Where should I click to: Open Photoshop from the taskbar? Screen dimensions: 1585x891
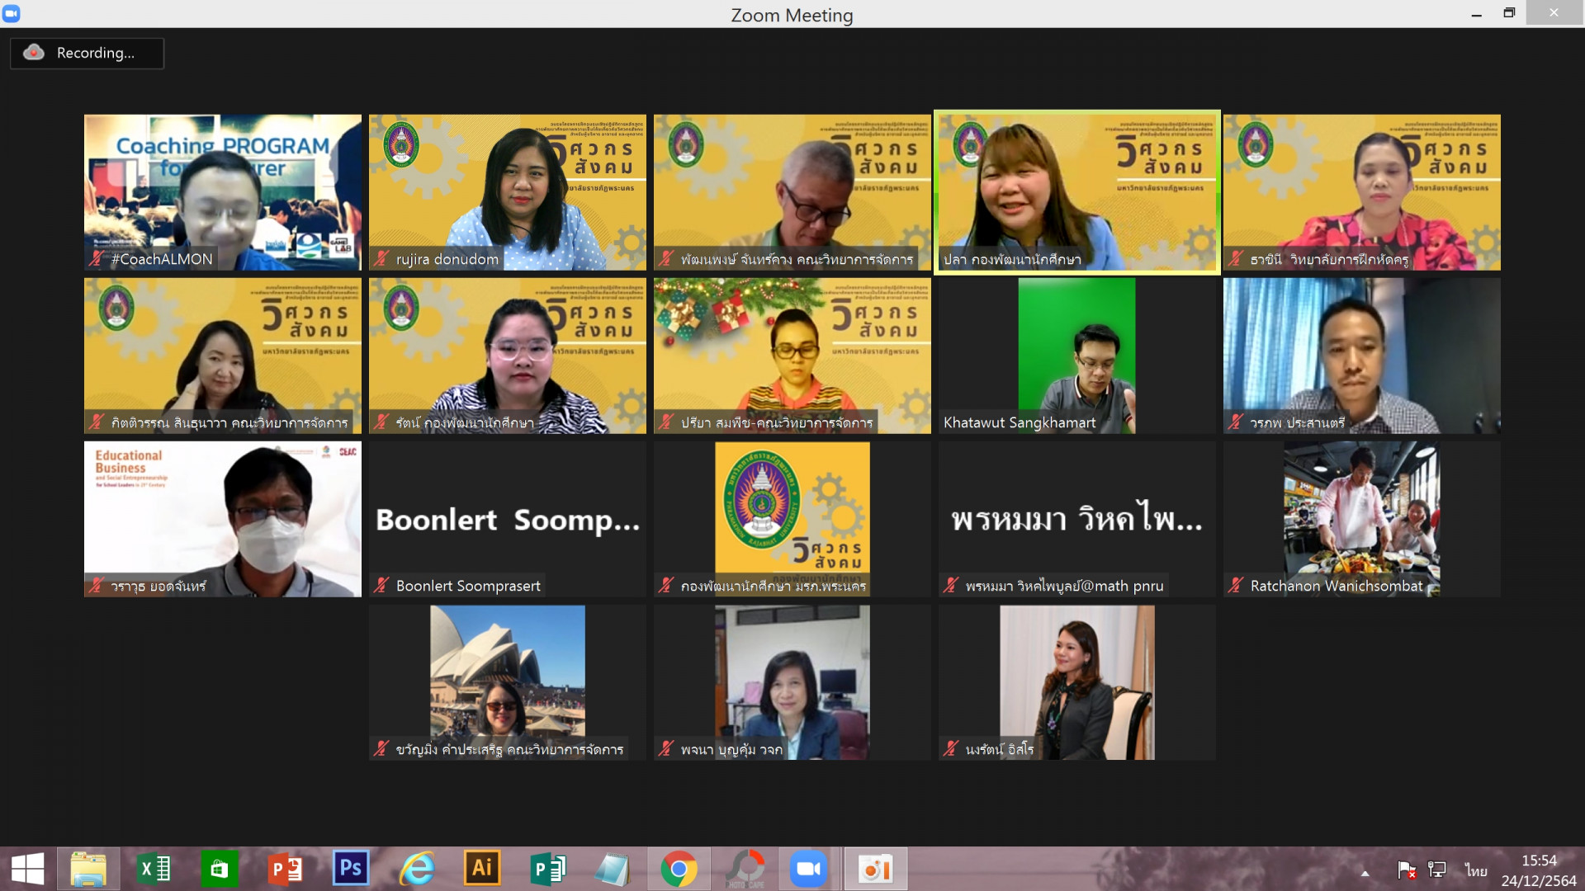[350, 869]
